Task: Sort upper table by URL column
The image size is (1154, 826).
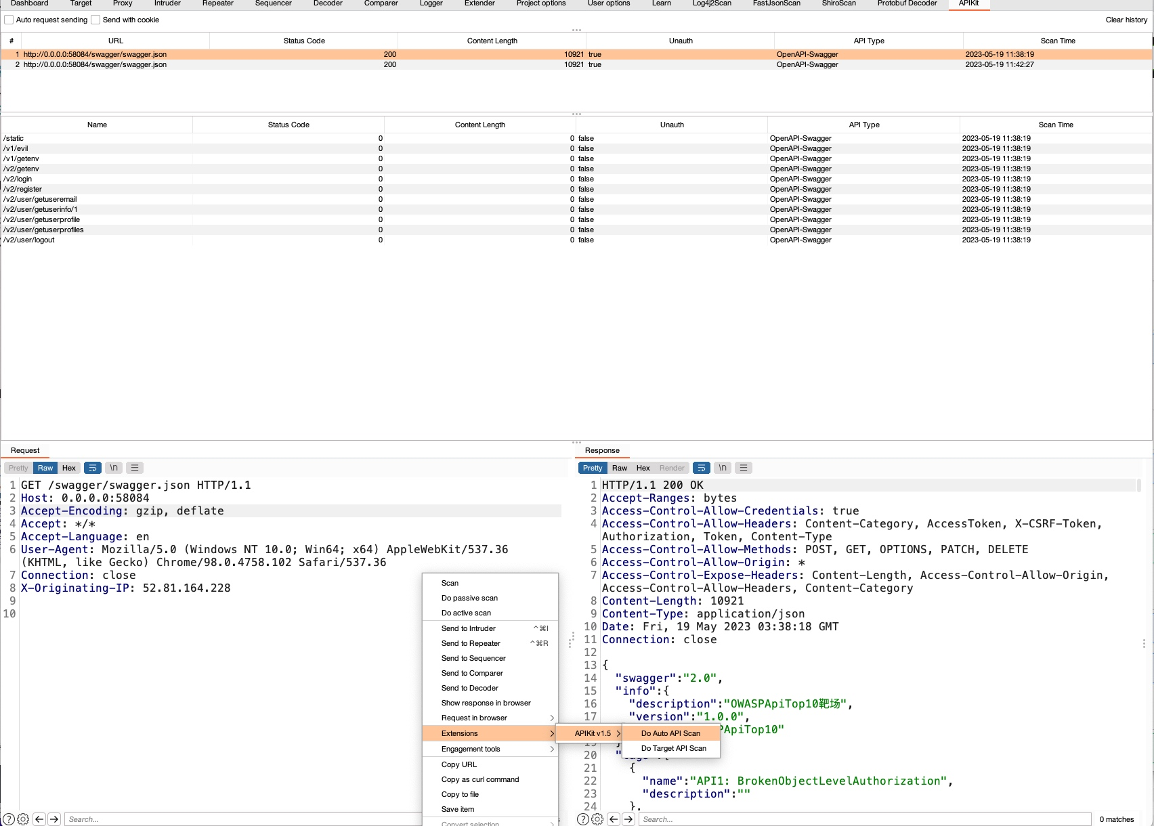Action: (x=116, y=41)
